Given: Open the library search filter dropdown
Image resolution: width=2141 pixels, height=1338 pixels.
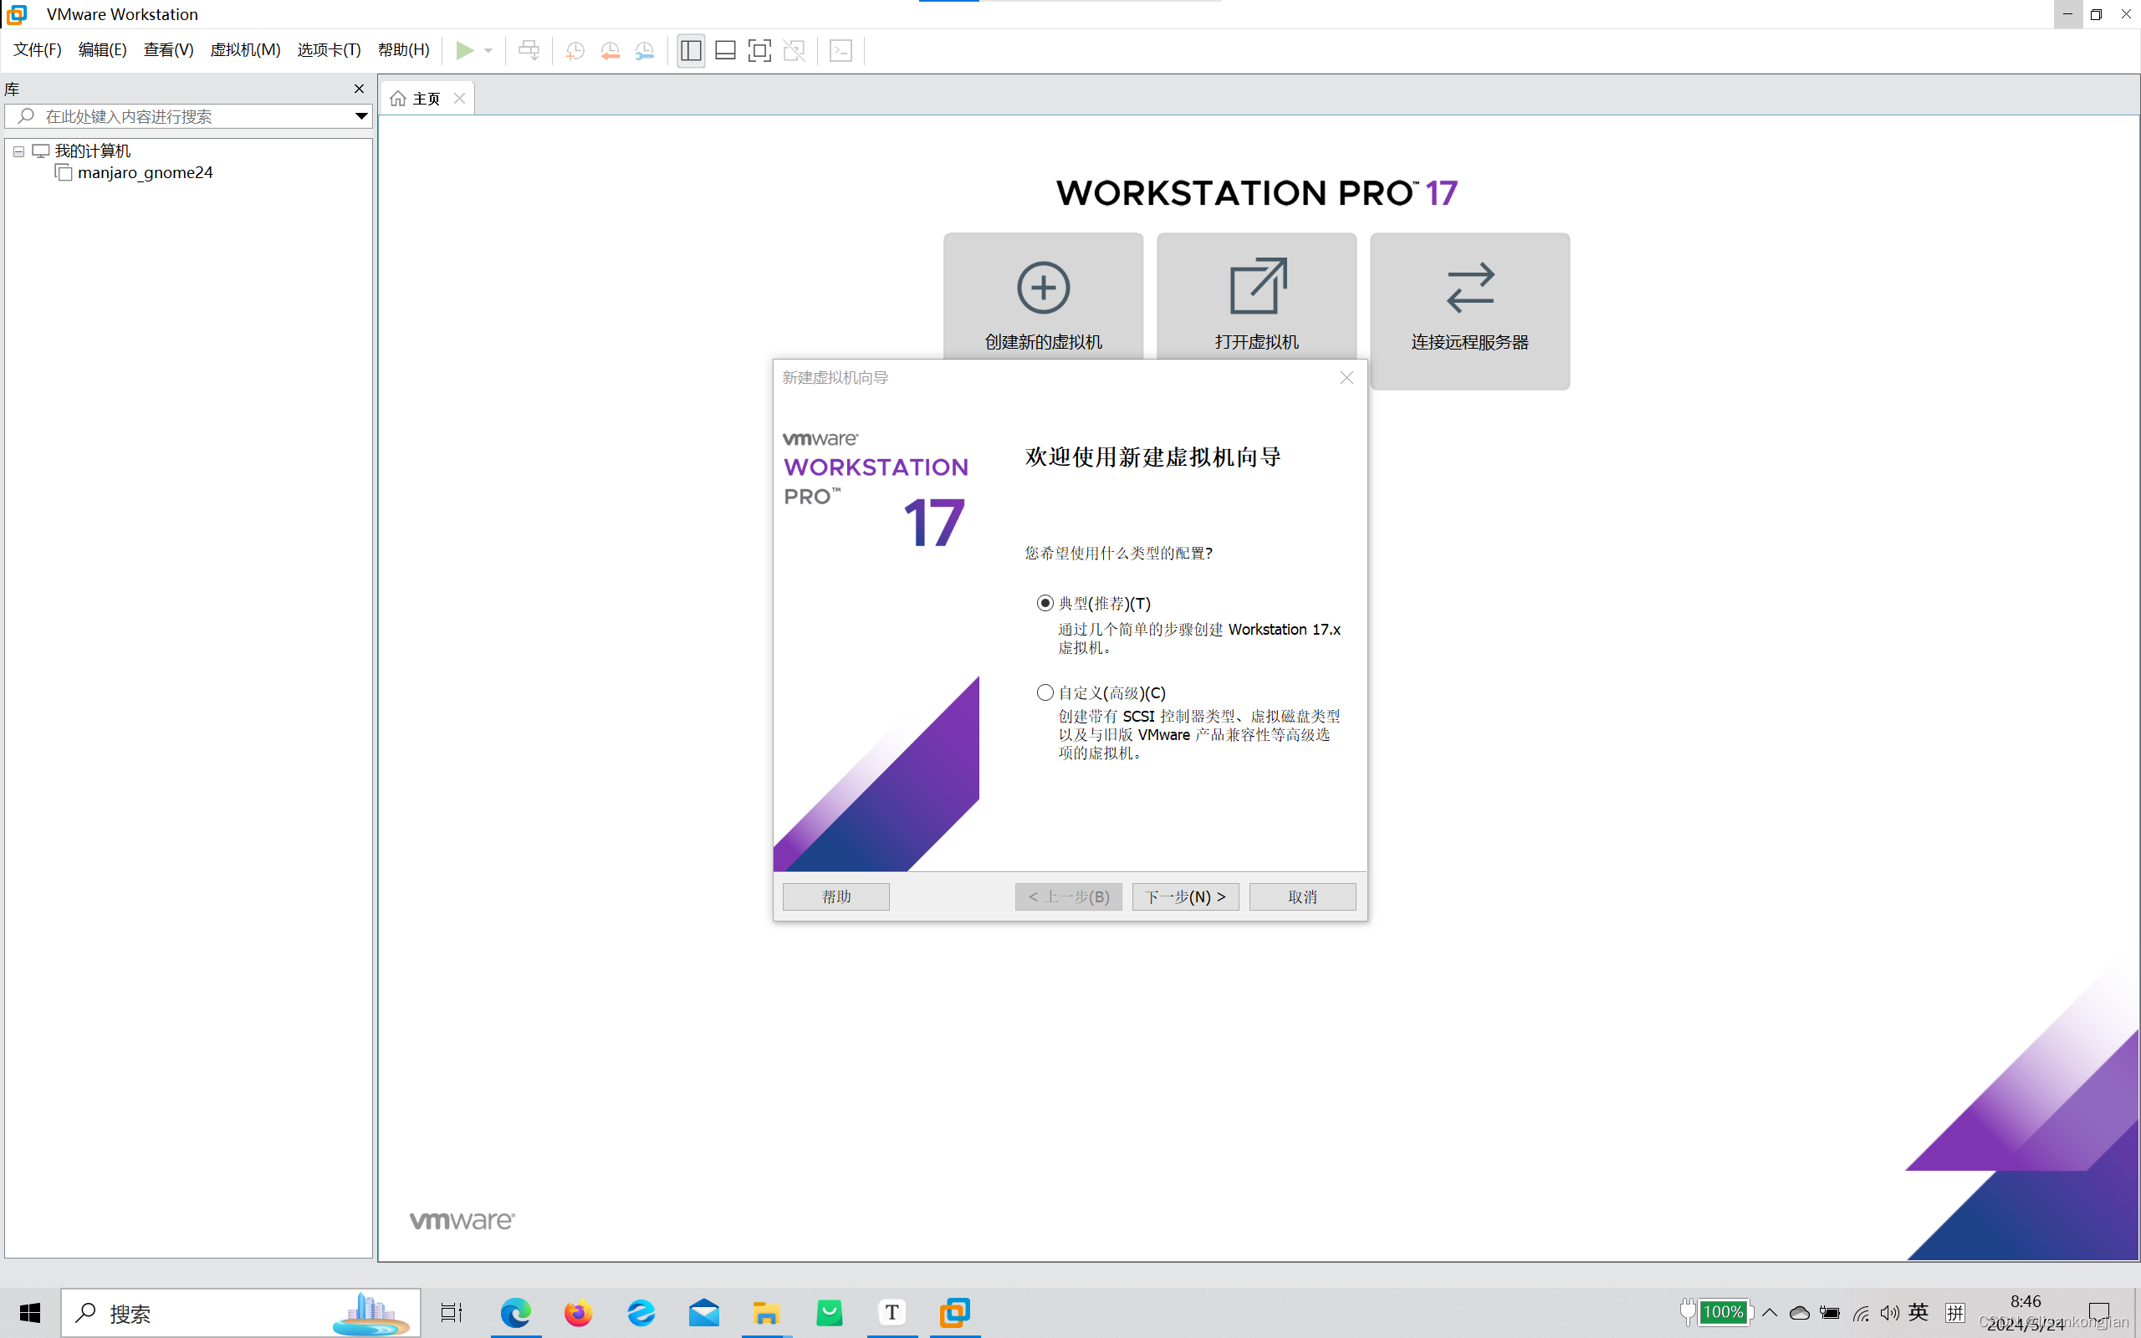Looking at the screenshot, I should (361, 116).
